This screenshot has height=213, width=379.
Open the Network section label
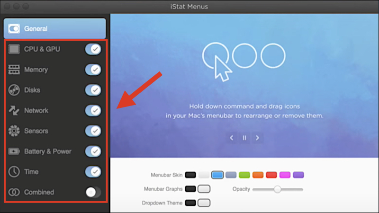tap(36, 111)
